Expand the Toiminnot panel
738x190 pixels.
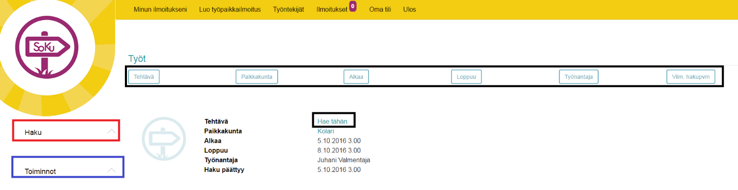[68, 167]
